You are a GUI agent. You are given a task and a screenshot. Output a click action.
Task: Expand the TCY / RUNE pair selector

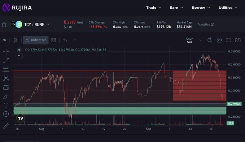coord(48,25)
